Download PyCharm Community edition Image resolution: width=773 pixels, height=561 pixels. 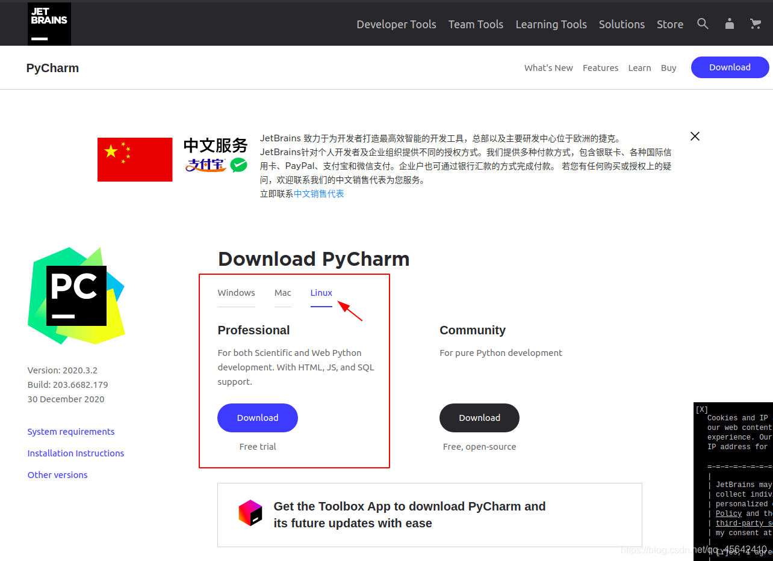point(479,418)
